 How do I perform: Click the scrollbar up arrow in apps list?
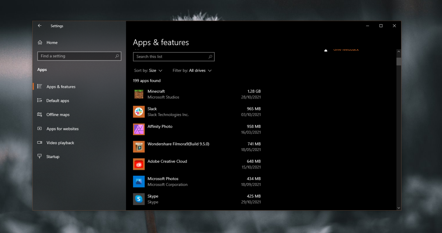coord(399,51)
